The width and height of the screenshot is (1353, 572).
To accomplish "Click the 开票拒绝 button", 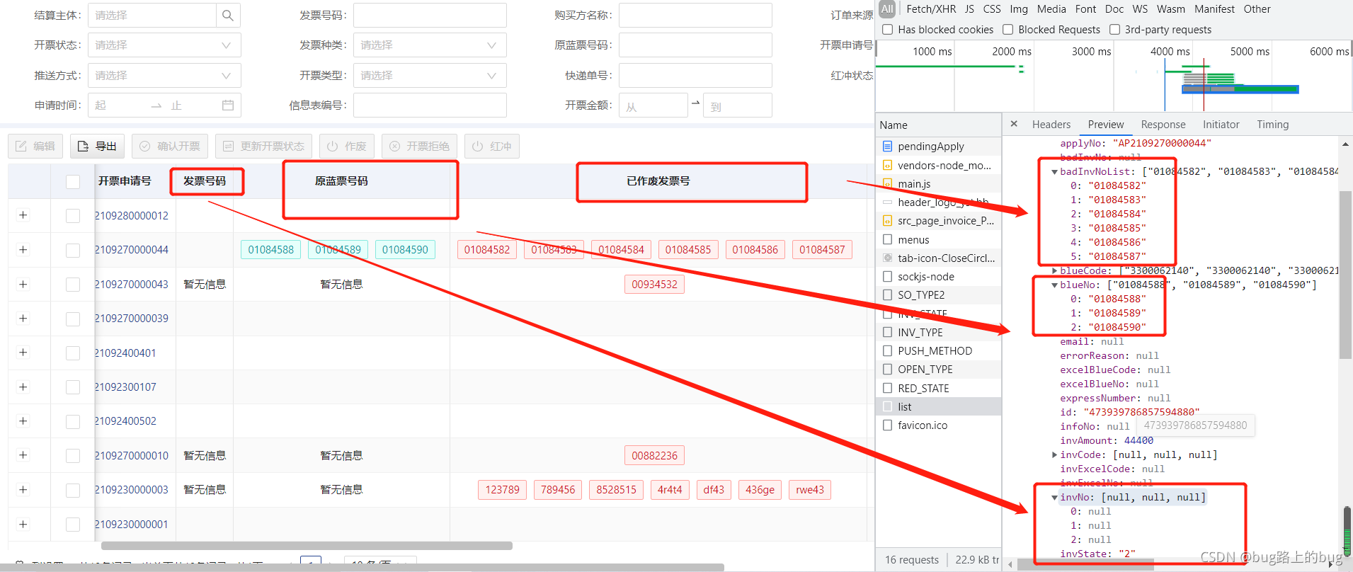I will point(419,147).
